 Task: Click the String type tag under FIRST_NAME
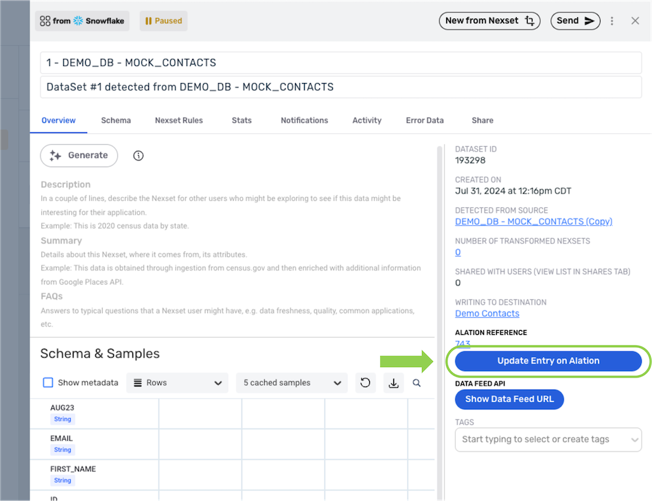pyautogui.click(x=62, y=480)
